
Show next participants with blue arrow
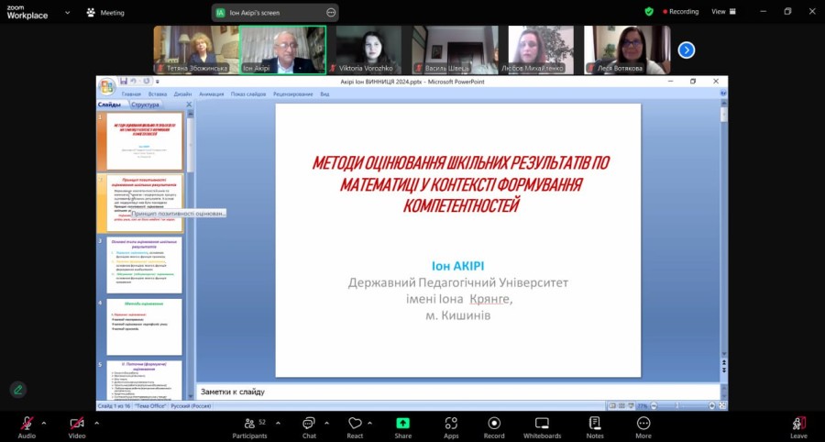(687, 50)
